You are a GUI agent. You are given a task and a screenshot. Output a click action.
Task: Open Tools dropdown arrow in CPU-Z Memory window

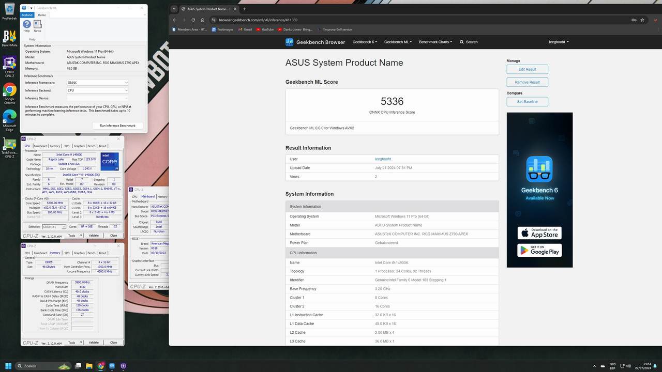click(80, 343)
